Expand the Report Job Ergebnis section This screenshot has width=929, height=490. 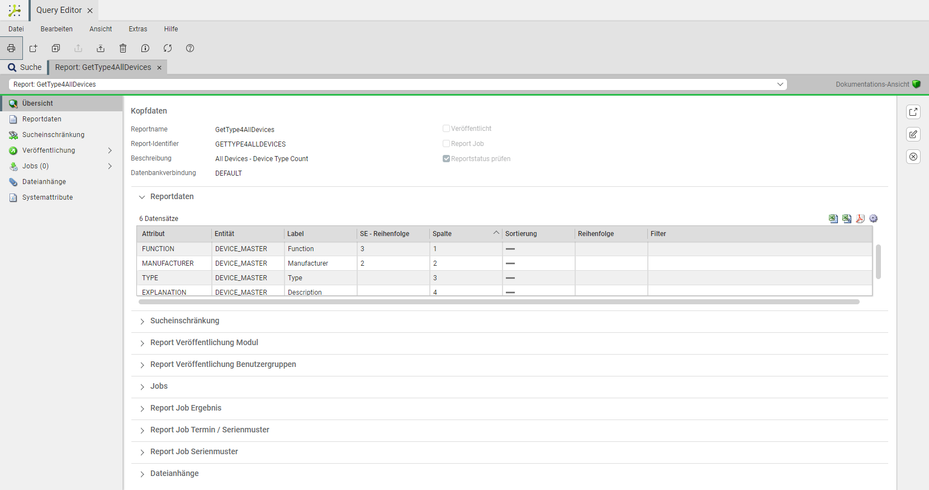coord(142,408)
